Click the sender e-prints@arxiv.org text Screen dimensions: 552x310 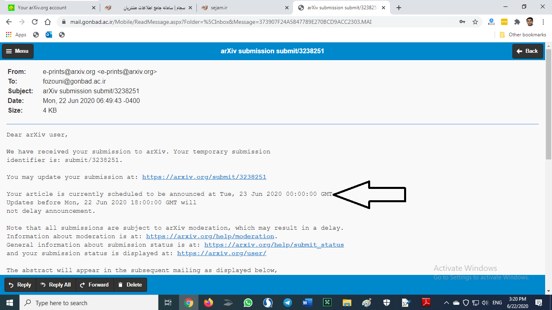100,72
